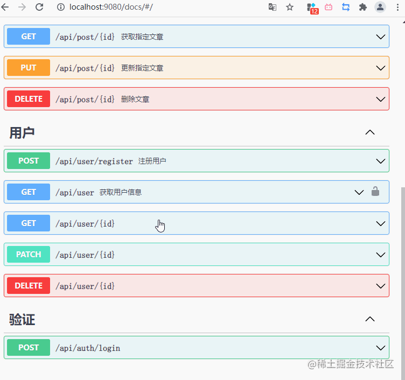The height and width of the screenshot is (380, 405).
Task: Click the page's vertical scrollbar thumb
Action: [402, 269]
